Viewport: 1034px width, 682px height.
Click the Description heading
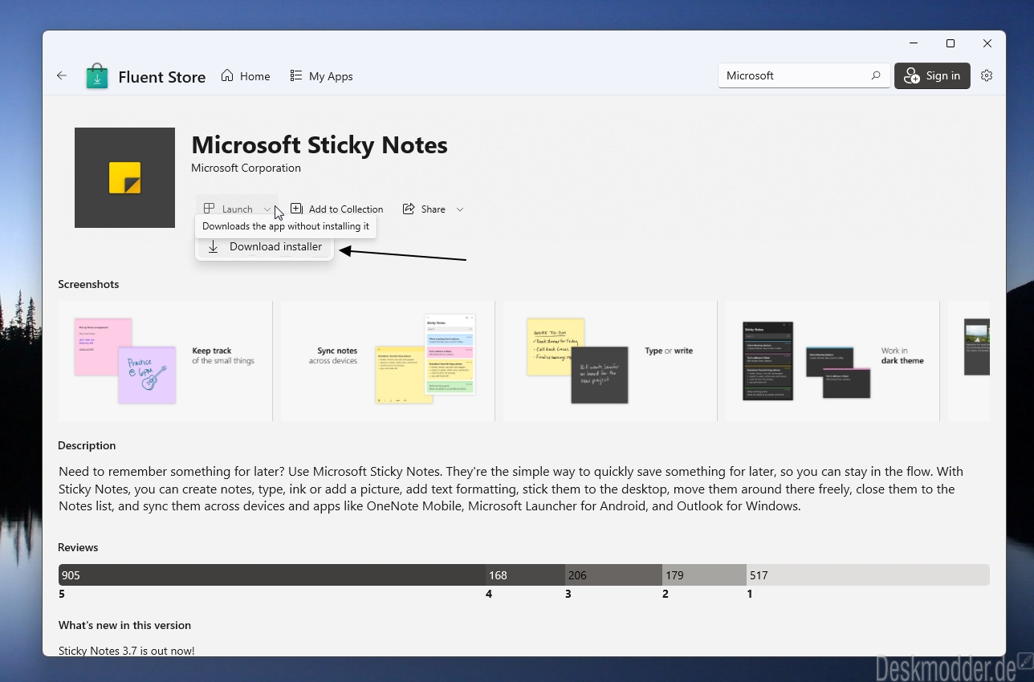87,445
